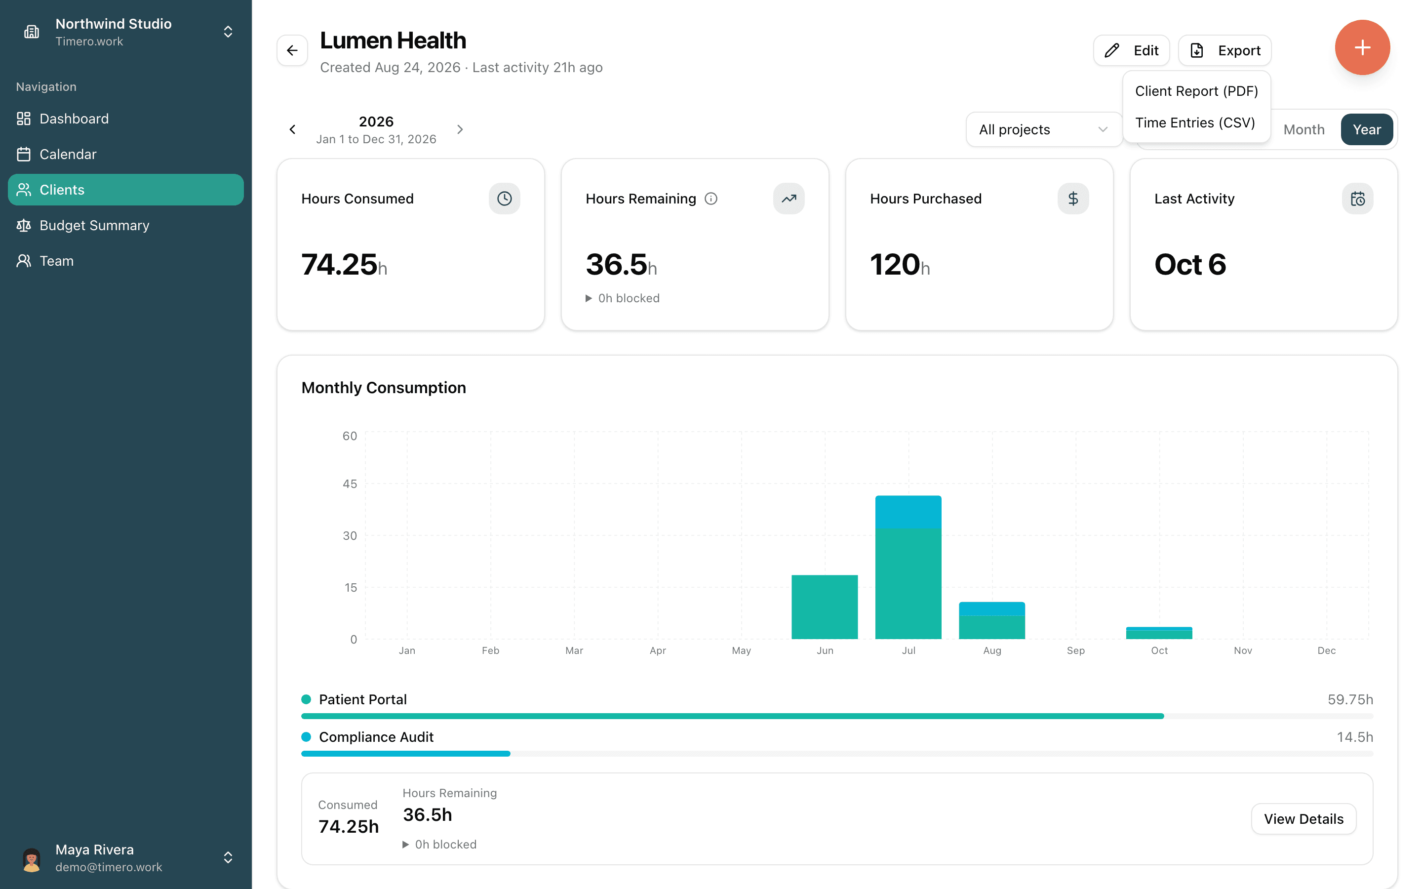Viewport: 1422px width, 889px height.
Task: Click the 'Jan 1 to Dec 31, 2026' range text
Action: 376,139
